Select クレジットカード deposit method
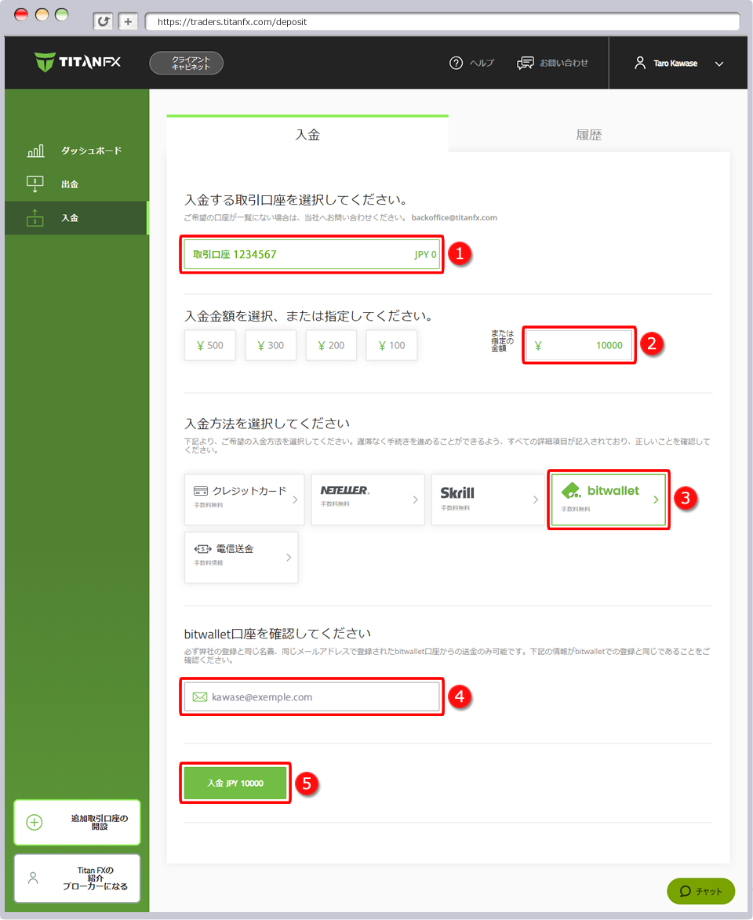This screenshot has width=753, height=920. 244,500
